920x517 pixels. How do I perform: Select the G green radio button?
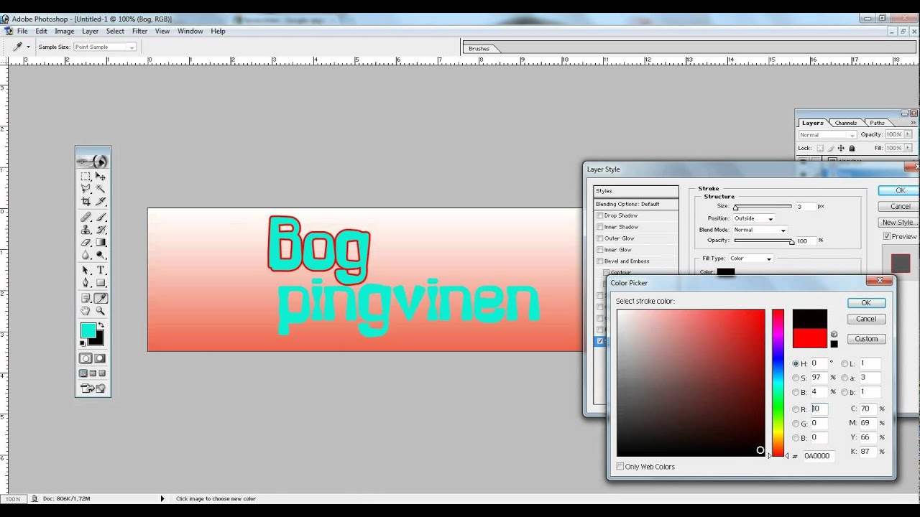coord(796,424)
